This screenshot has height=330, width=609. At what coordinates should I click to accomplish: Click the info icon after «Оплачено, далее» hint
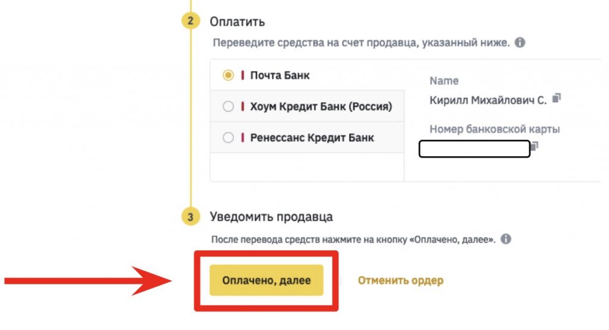(x=506, y=240)
